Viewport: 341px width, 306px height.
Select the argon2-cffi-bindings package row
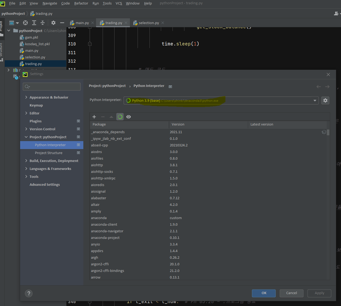[x=208, y=271]
